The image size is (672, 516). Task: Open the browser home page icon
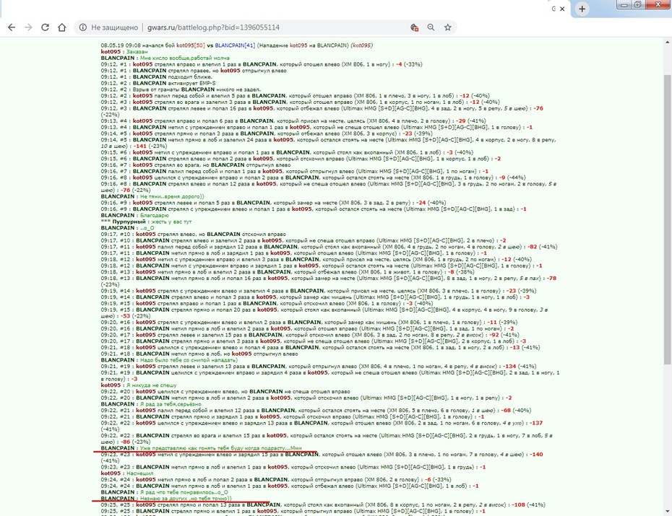[61, 27]
